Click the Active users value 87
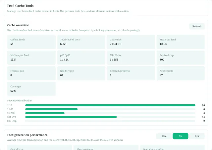 point(161,75)
